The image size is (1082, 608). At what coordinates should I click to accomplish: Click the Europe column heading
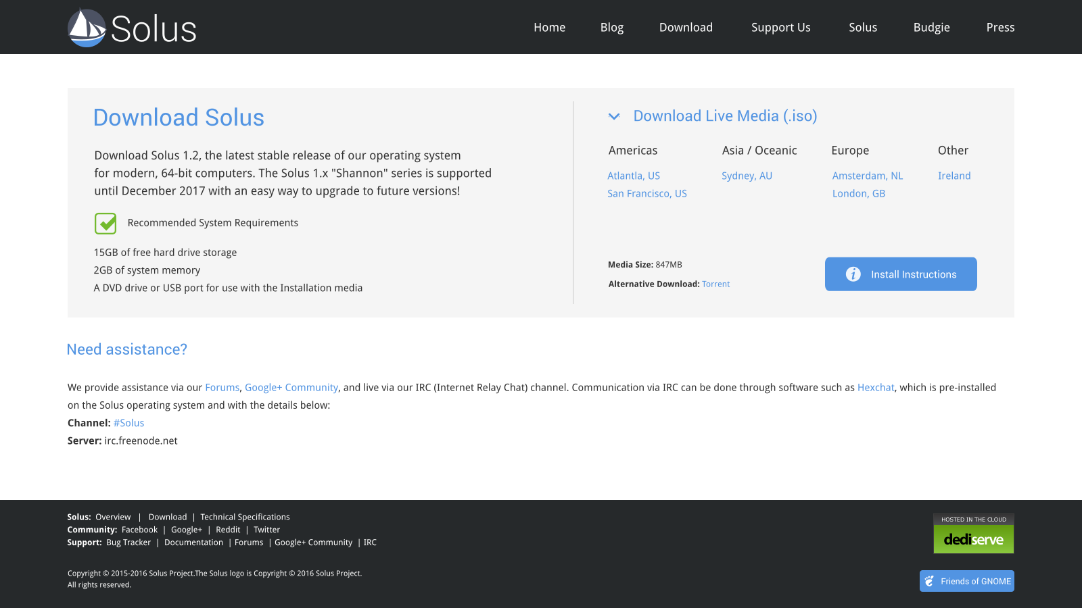tap(850, 151)
